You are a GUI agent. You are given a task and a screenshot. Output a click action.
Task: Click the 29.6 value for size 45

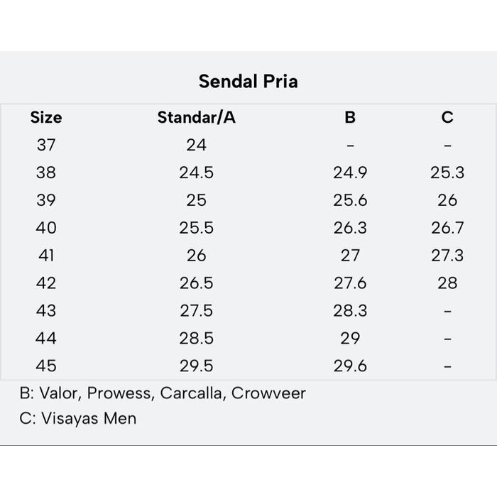[x=350, y=366]
